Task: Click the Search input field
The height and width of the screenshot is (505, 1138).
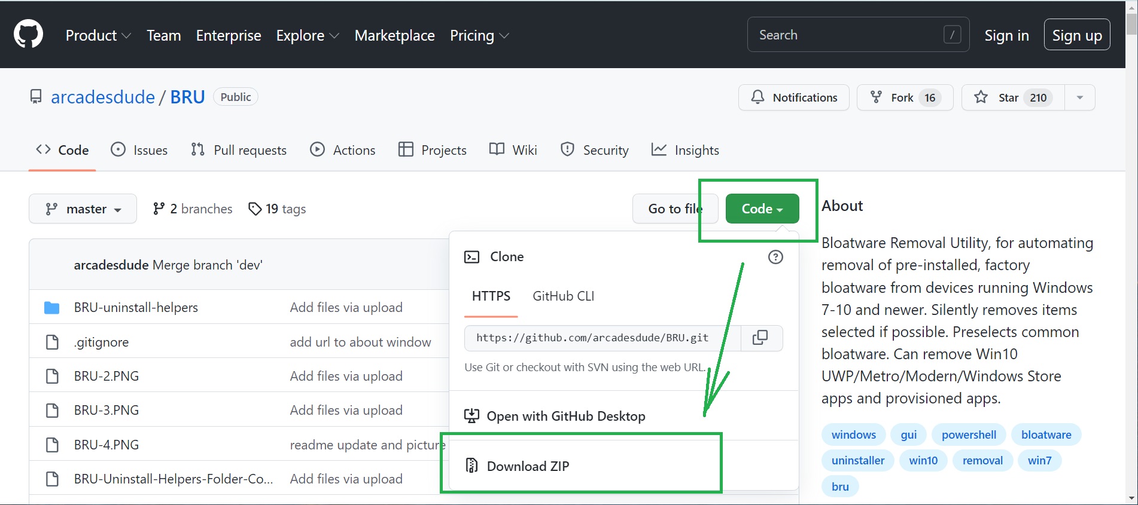Action: (850, 35)
